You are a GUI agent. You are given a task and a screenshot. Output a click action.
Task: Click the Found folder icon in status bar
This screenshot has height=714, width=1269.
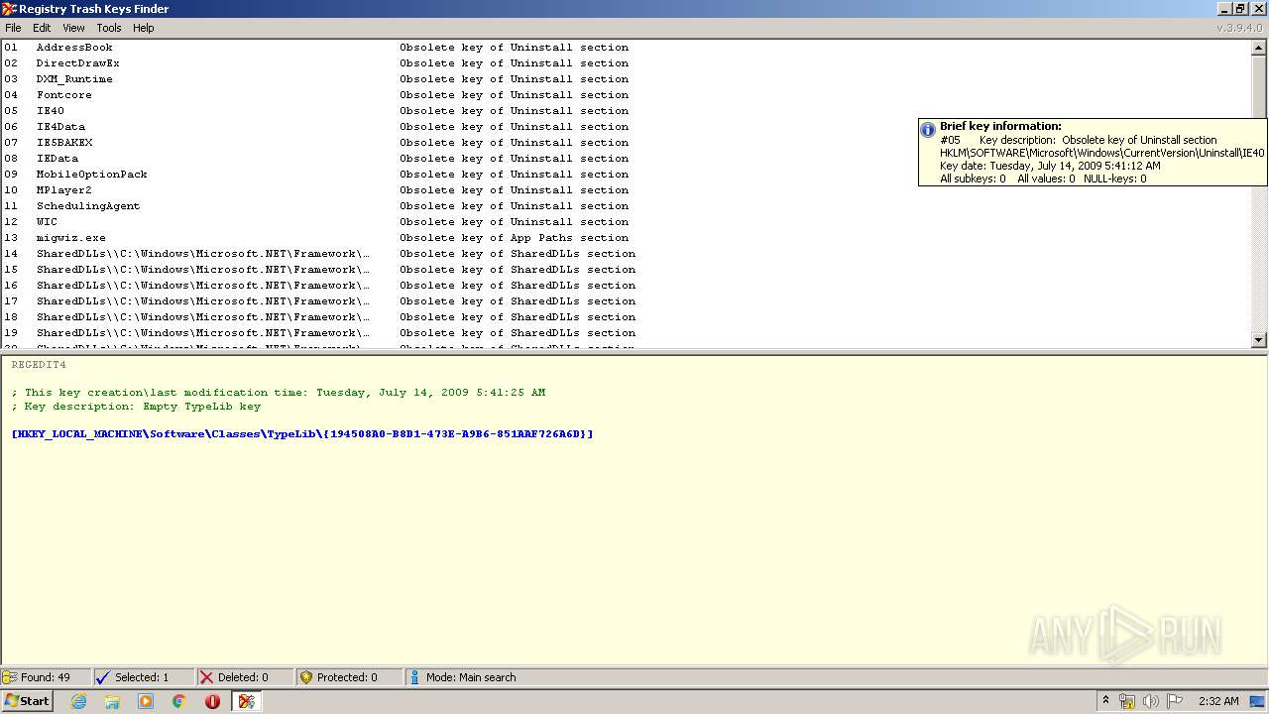click(10, 677)
